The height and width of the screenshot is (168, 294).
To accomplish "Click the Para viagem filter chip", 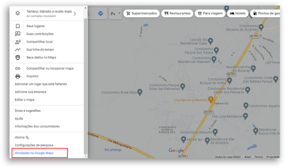I will pyautogui.click(x=210, y=13).
